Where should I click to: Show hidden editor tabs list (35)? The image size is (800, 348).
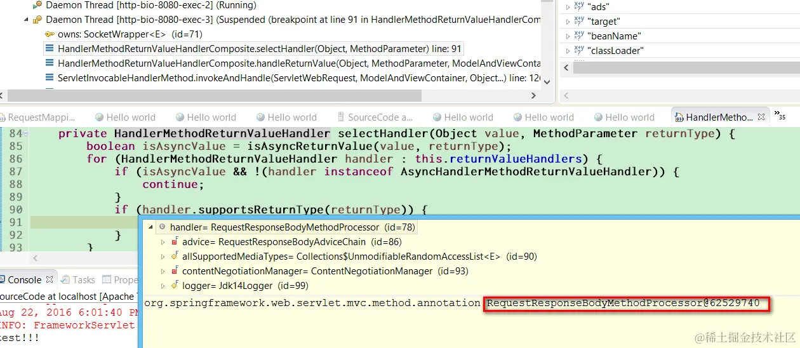[x=780, y=116]
